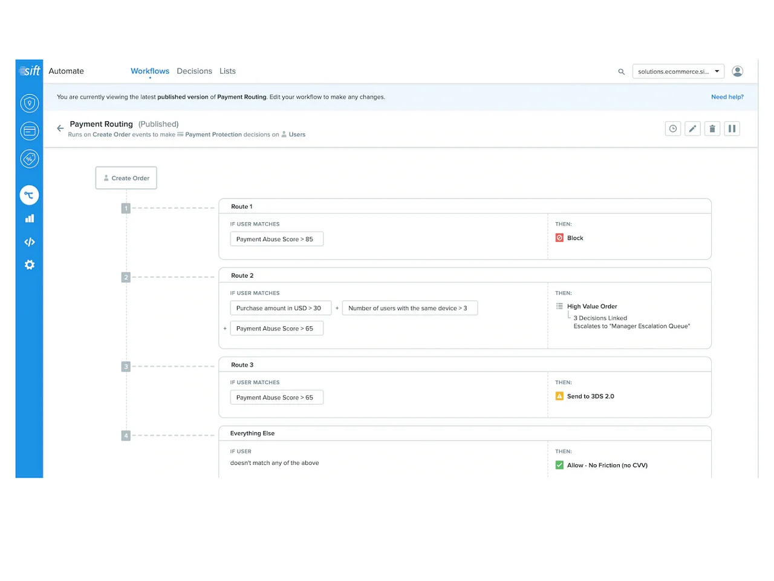Select the Create Order trigger node
The image size is (774, 581).
[x=126, y=178]
